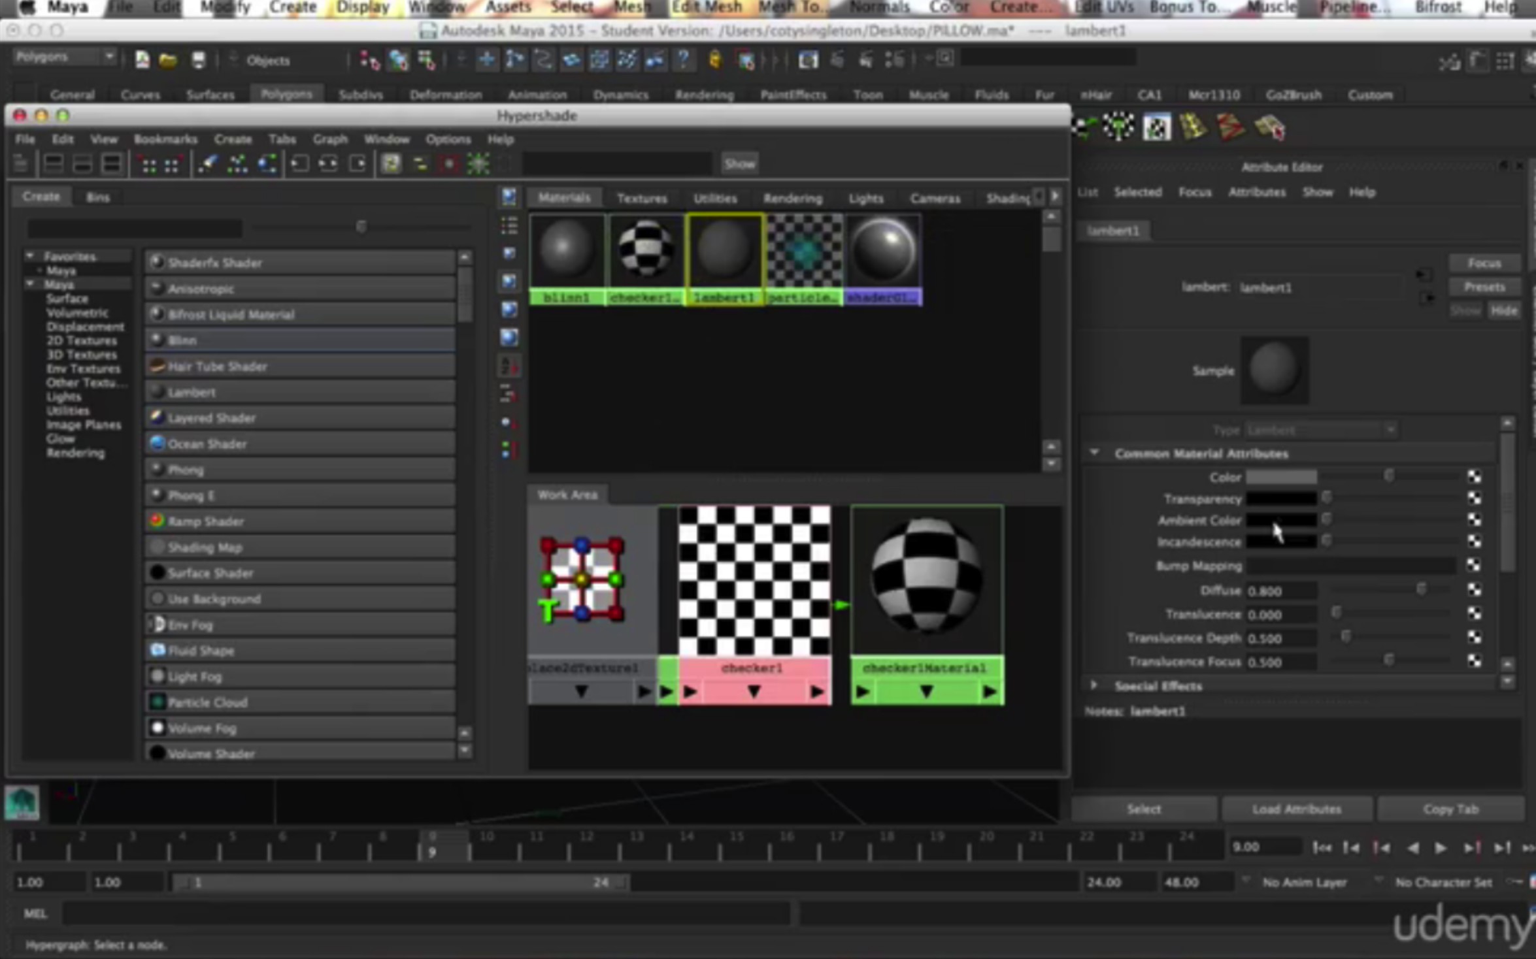1536x959 pixels.
Task: Select Ocean Shader from the create list
Action: [x=207, y=444]
